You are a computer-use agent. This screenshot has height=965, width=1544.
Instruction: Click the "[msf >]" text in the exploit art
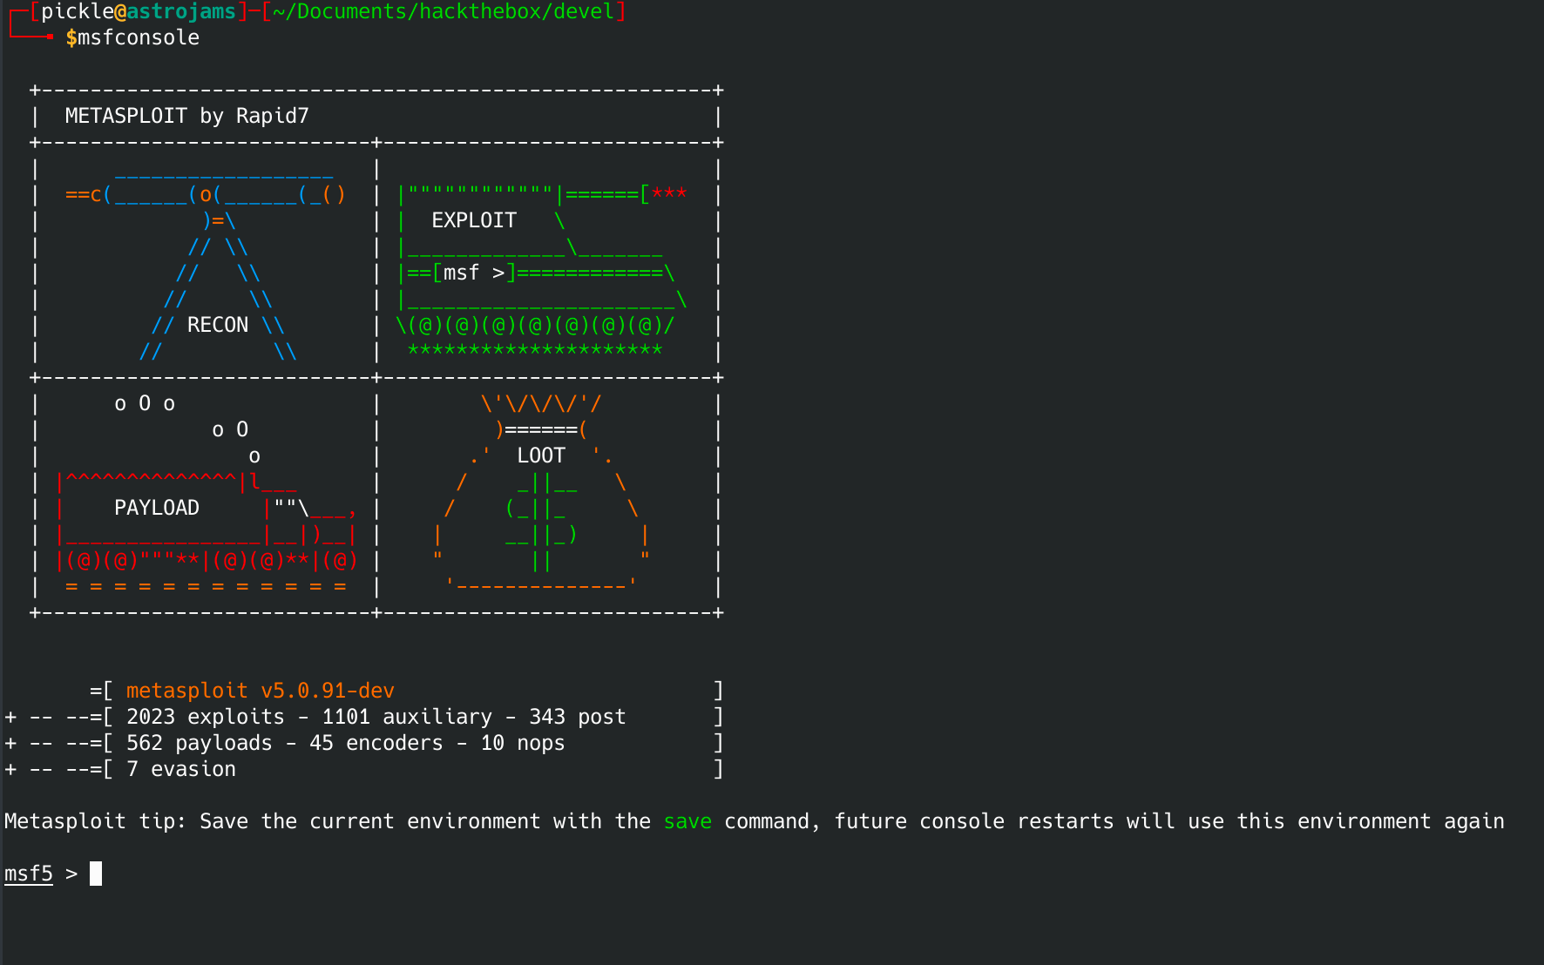point(474,273)
